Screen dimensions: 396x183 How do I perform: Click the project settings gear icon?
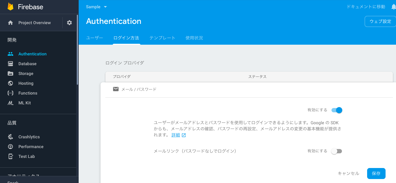click(69, 22)
